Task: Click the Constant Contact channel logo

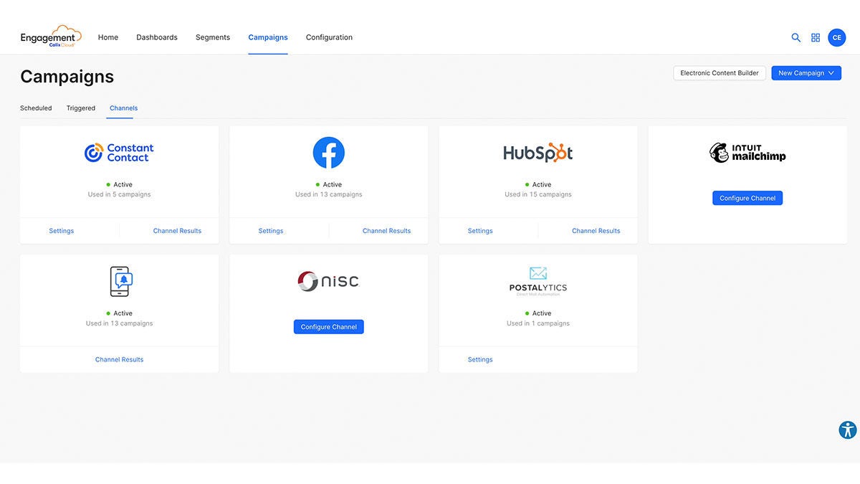Action: coord(119,152)
